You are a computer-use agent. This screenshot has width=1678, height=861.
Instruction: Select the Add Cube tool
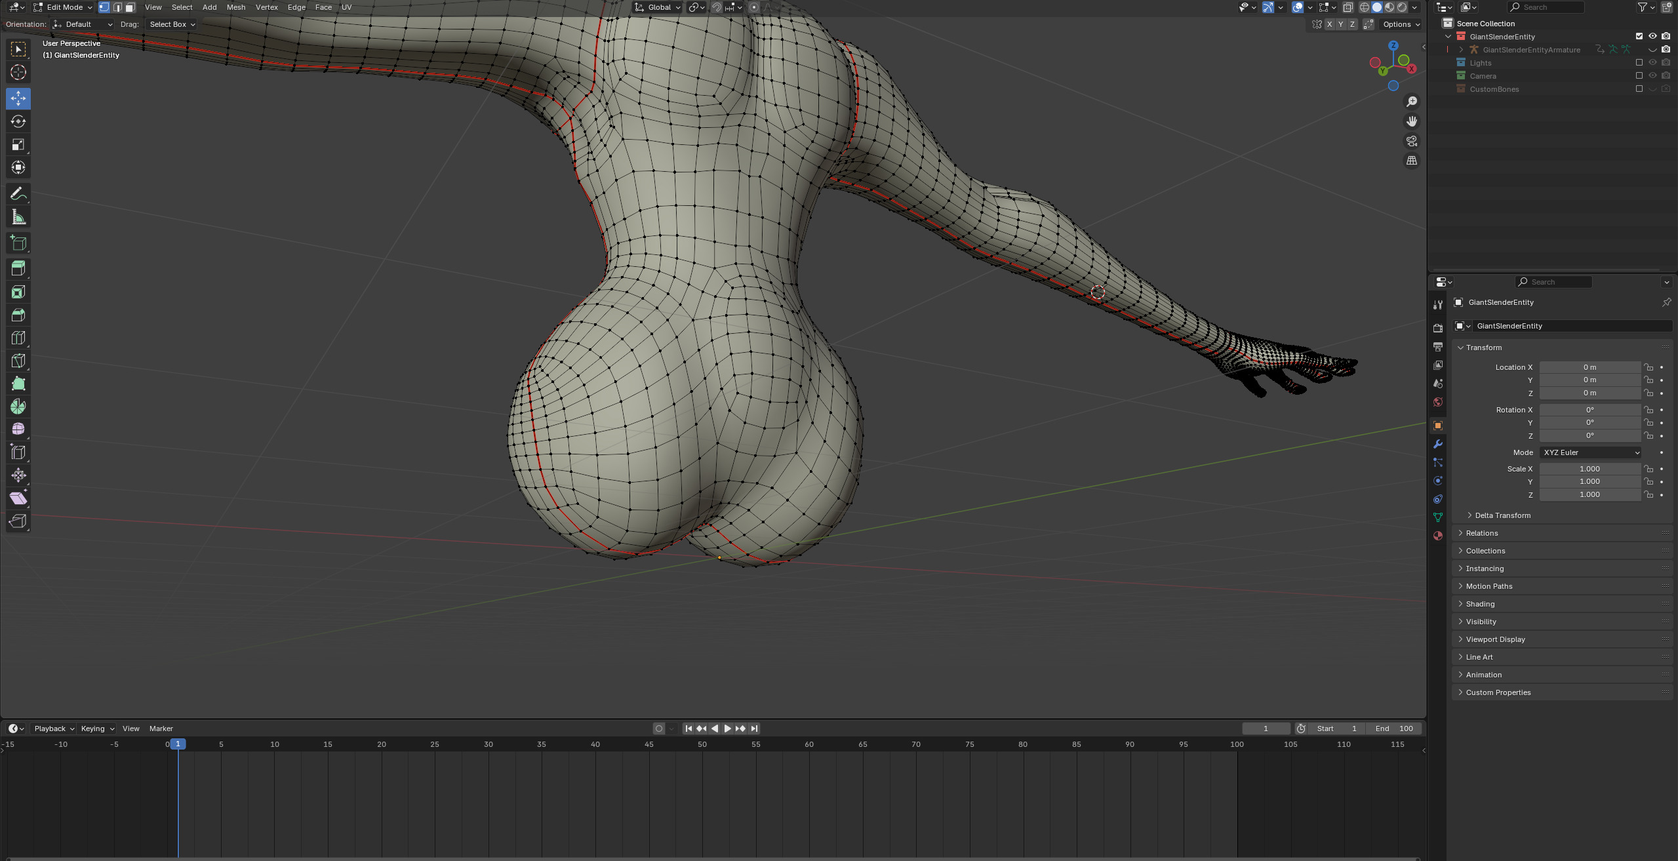(18, 243)
